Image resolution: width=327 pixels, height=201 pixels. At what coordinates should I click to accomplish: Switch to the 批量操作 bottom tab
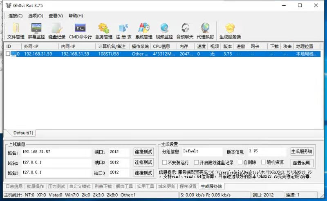point(35,186)
